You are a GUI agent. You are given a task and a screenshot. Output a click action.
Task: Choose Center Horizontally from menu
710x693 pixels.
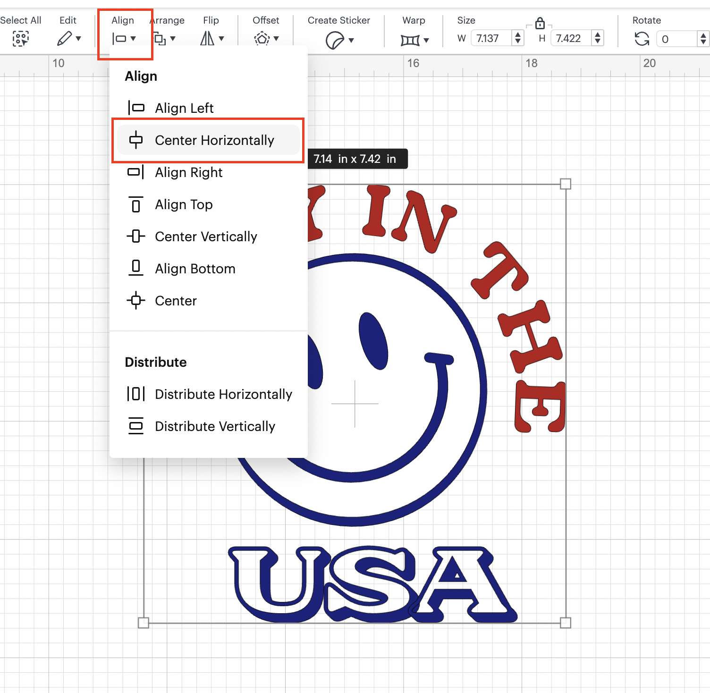(208, 140)
